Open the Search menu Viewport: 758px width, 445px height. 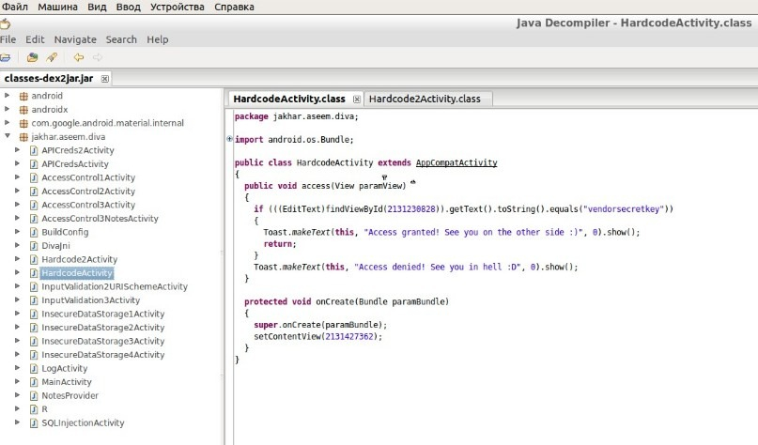click(121, 39)
